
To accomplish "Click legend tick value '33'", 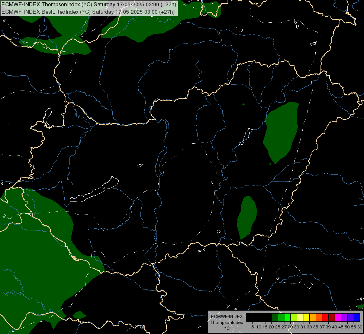I will pos(309,327).
